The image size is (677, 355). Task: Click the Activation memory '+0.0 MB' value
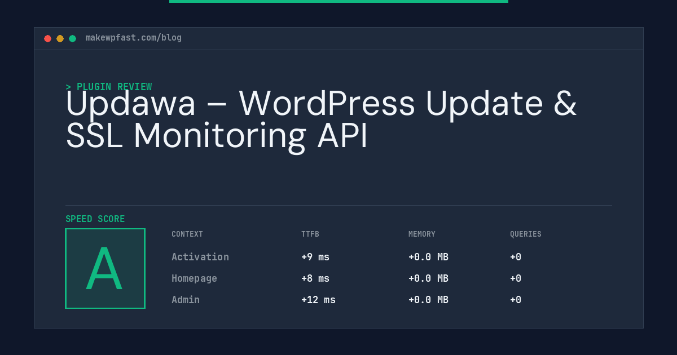coord(428,257)
